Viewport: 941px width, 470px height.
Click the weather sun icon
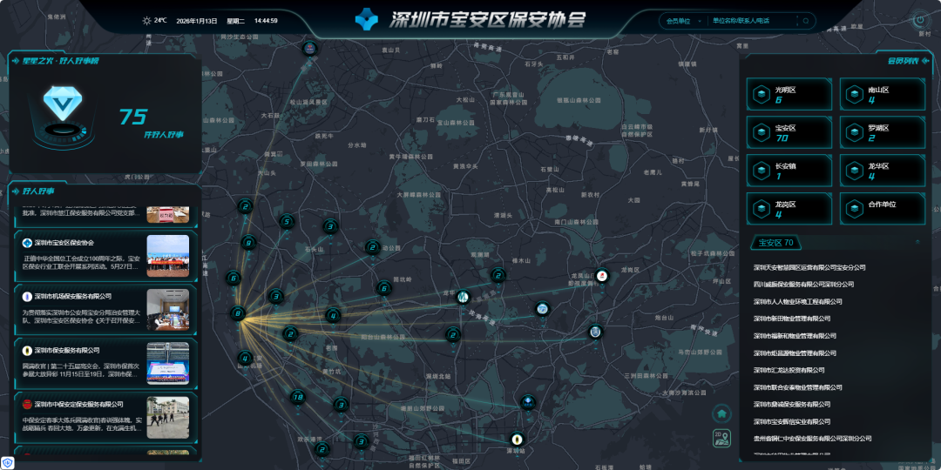tap(146, 20)
